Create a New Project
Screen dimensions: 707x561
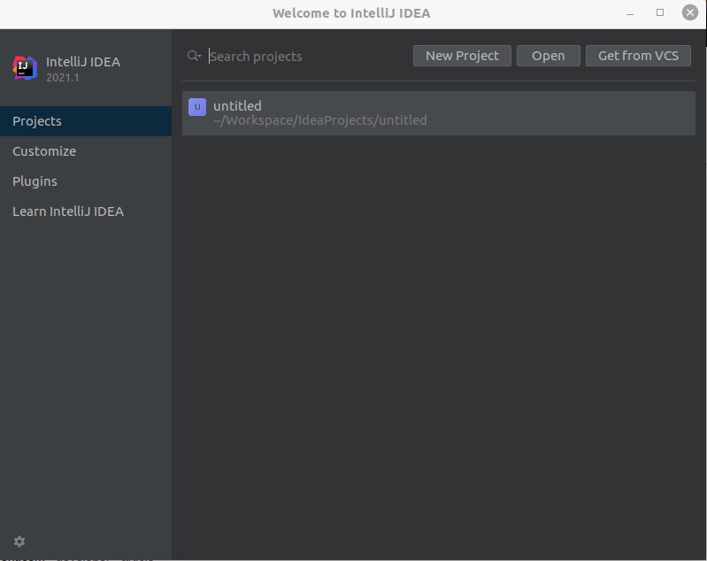click(462, 56)
